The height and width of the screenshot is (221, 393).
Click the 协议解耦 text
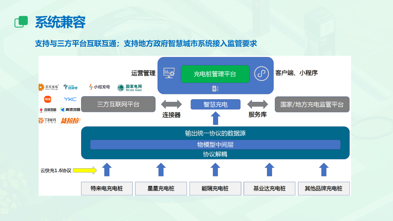[215, 154]
